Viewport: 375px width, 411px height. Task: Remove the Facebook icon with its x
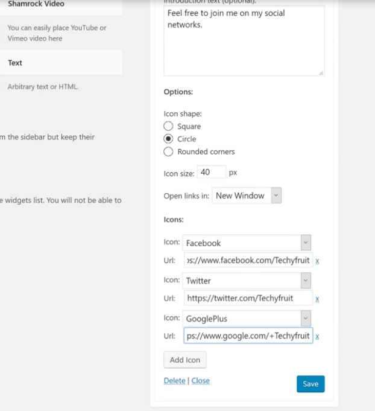317,261
